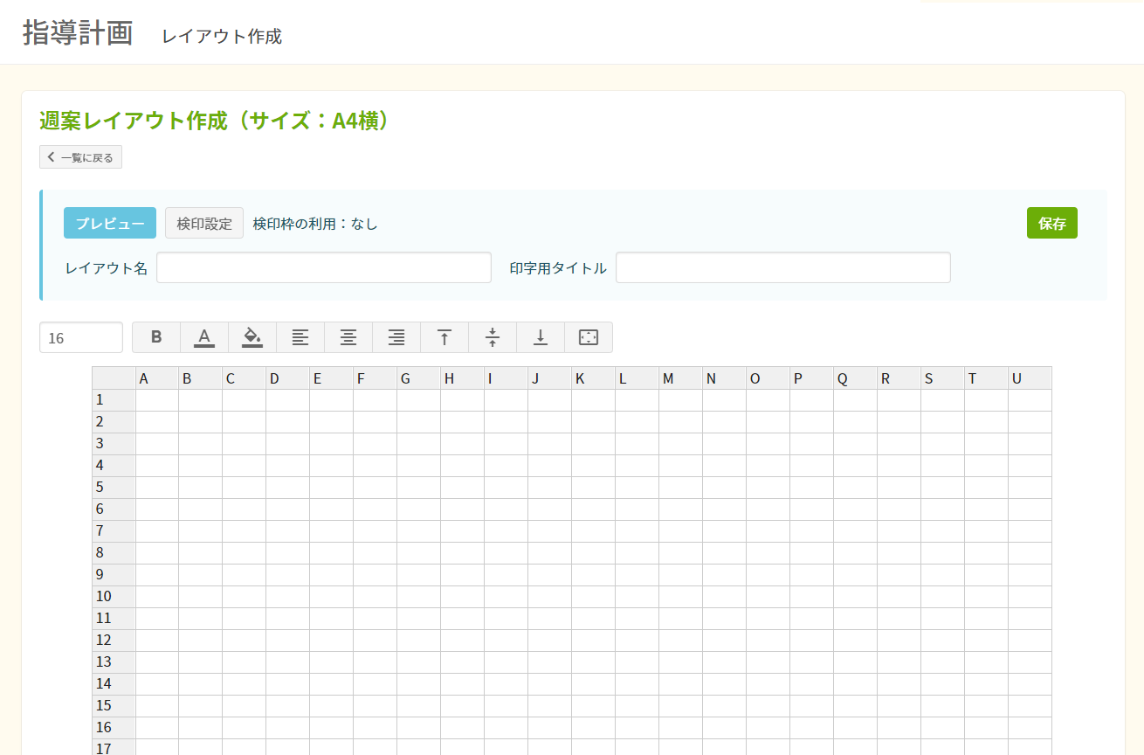Click the プレビュー button
This screenshot has width=1144, height=755.
(x=110, y=223)
